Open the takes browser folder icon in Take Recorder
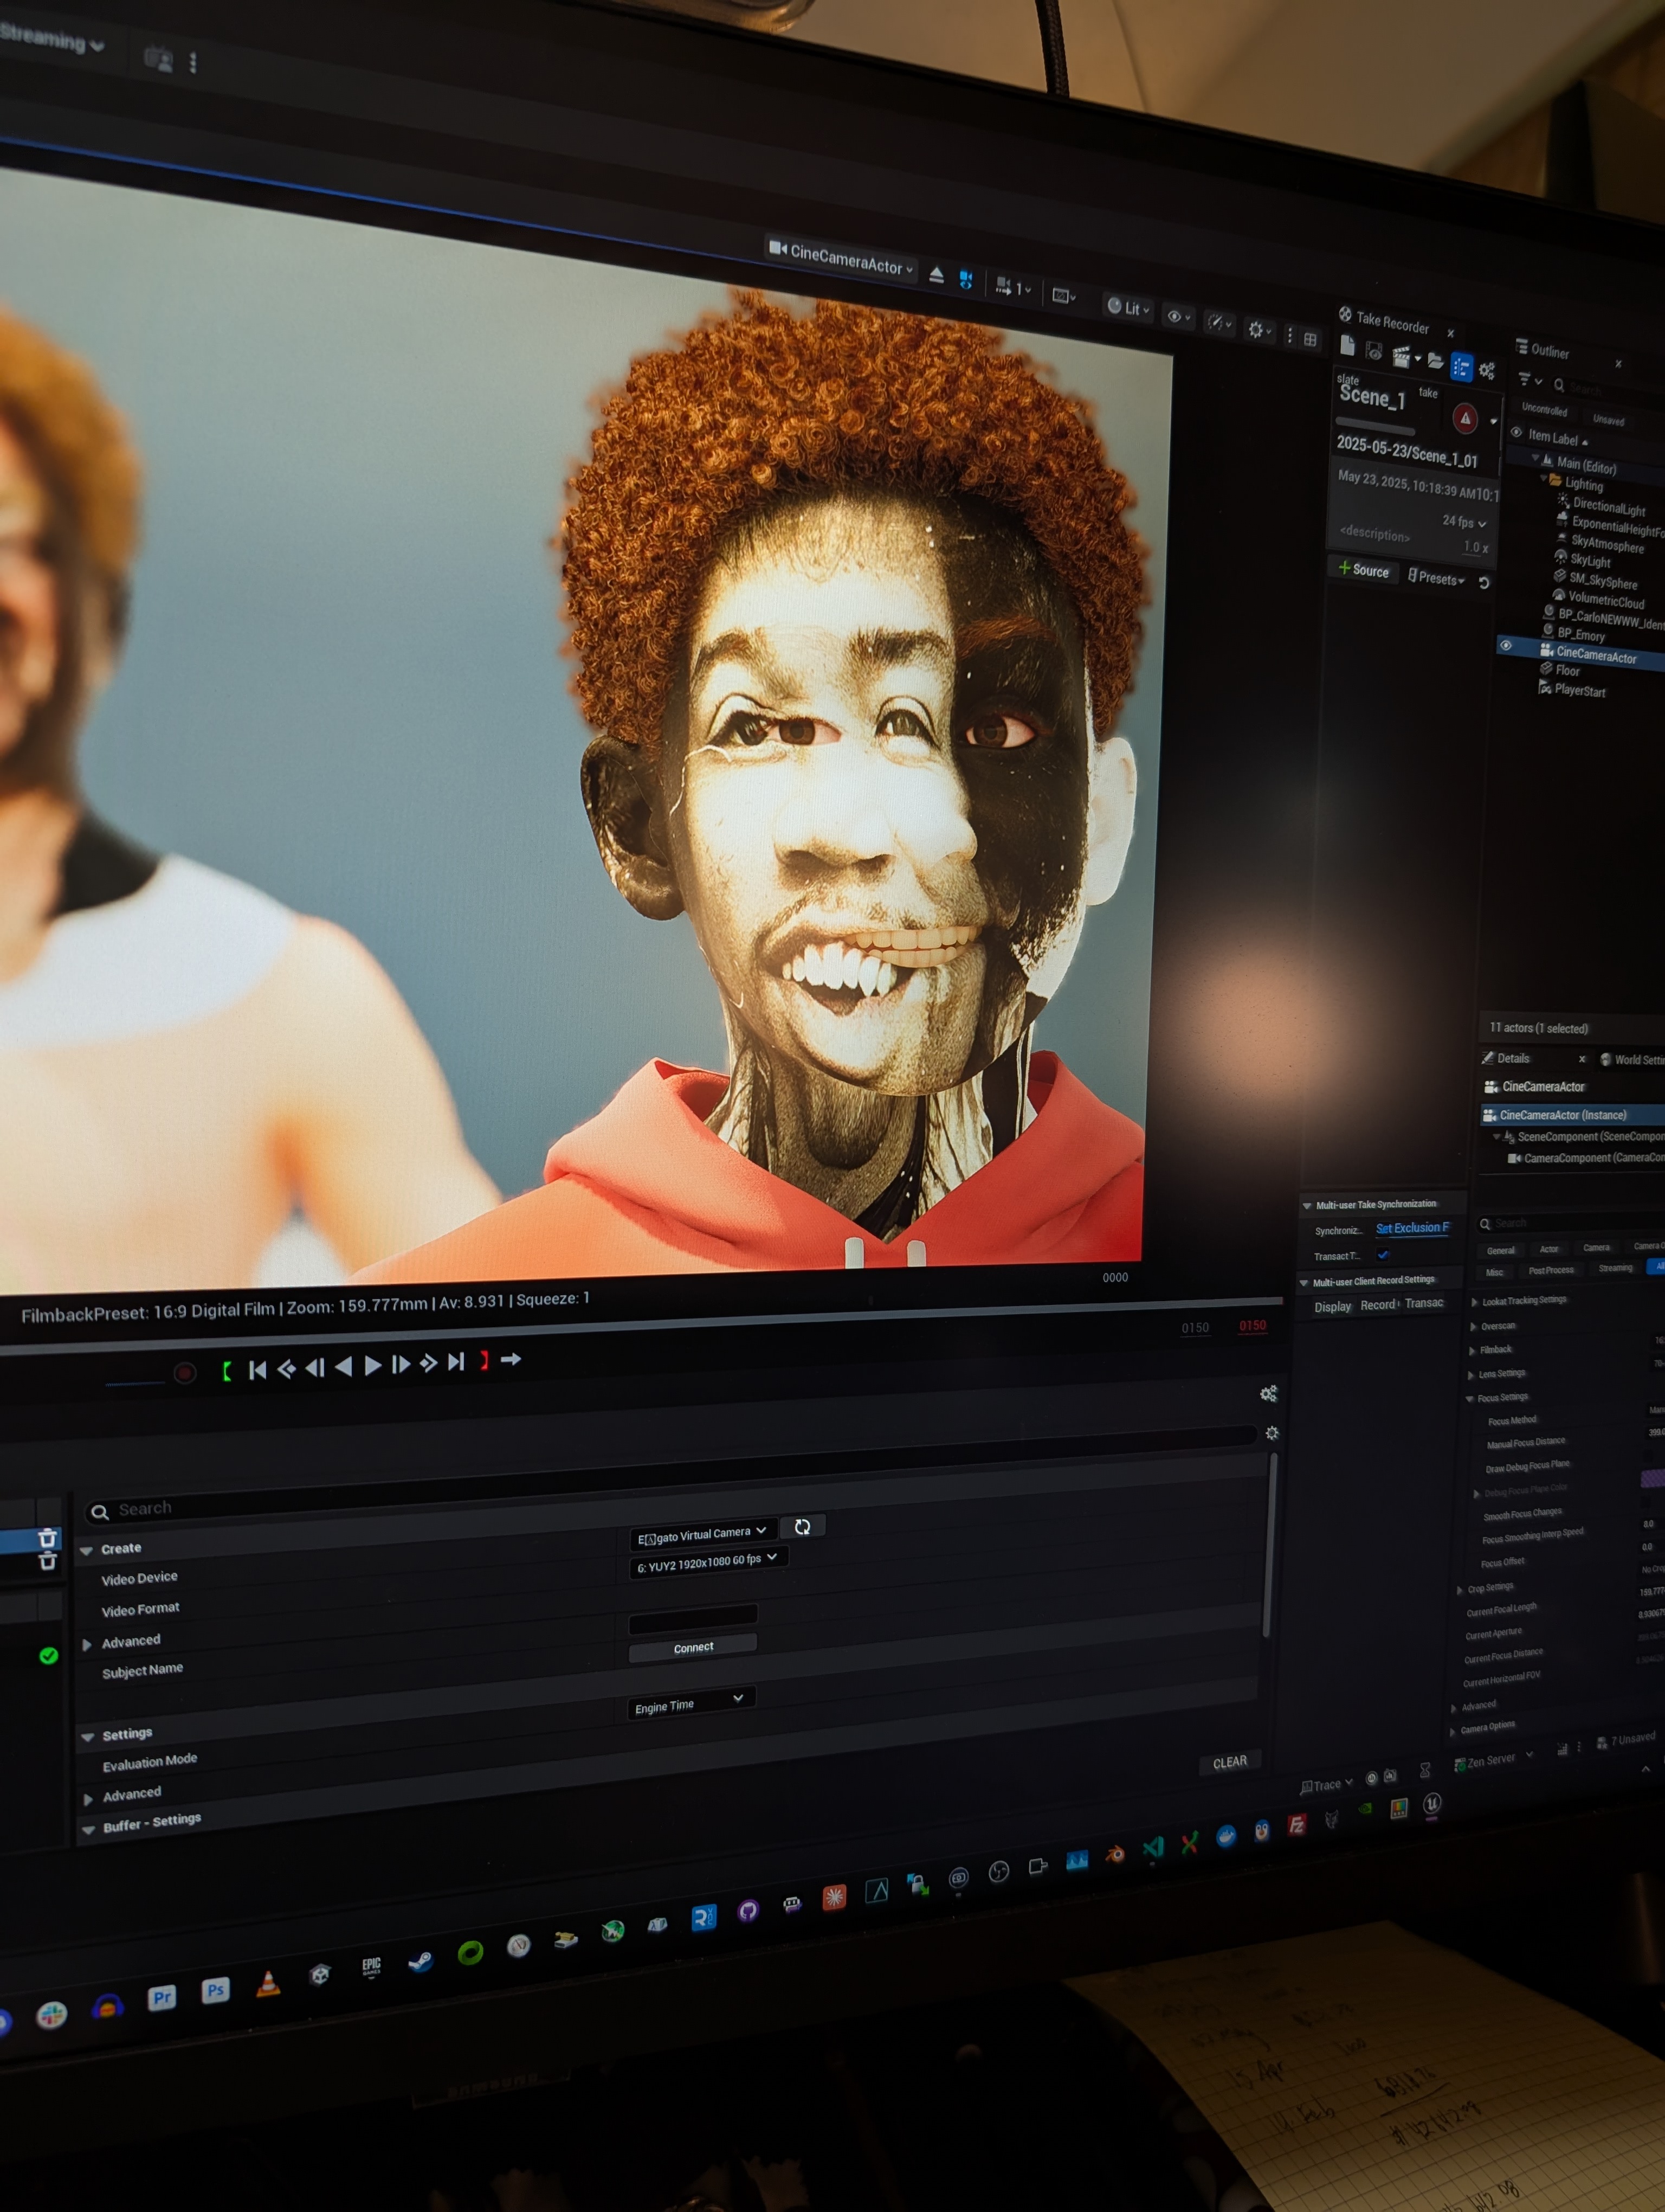 1436,361
